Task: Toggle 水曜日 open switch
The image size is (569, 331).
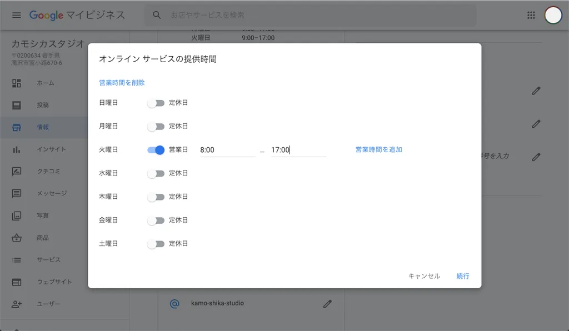Action: pos(156,173)
